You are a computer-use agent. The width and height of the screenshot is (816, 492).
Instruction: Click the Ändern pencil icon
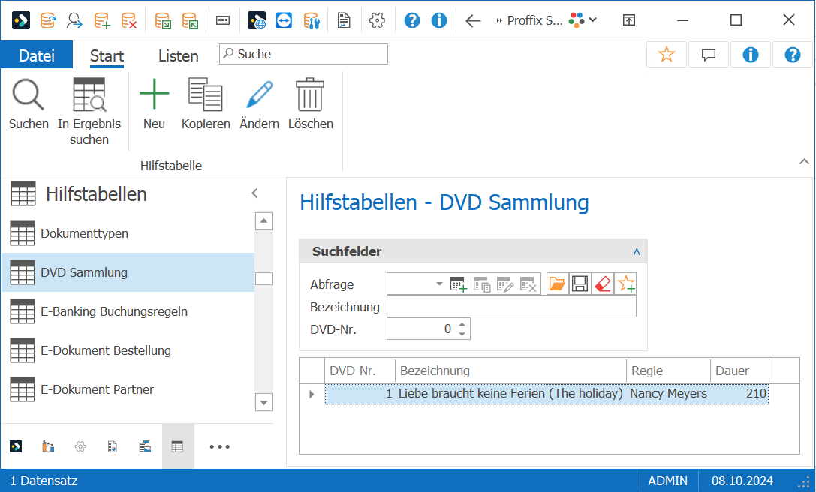pyautogui.click(x=259, y=94)
